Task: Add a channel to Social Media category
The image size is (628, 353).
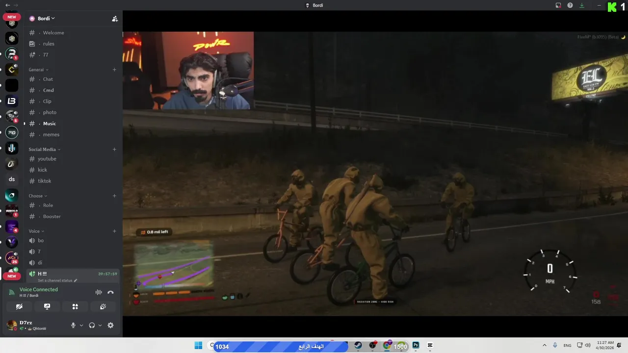Action: pyautogui.click(x=114, y=149)
